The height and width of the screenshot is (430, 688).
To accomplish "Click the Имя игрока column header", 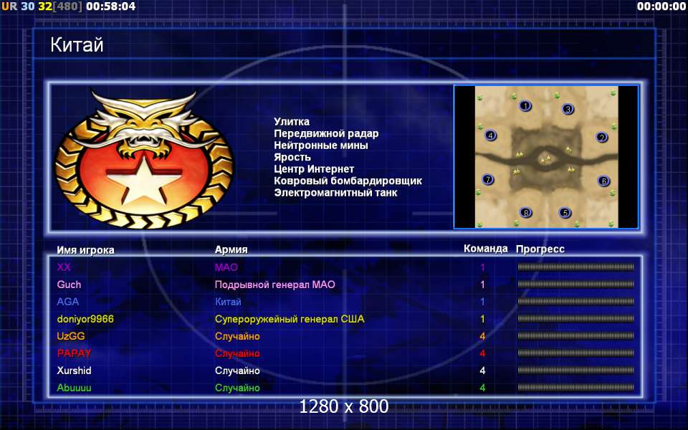I will click(85, 250).
